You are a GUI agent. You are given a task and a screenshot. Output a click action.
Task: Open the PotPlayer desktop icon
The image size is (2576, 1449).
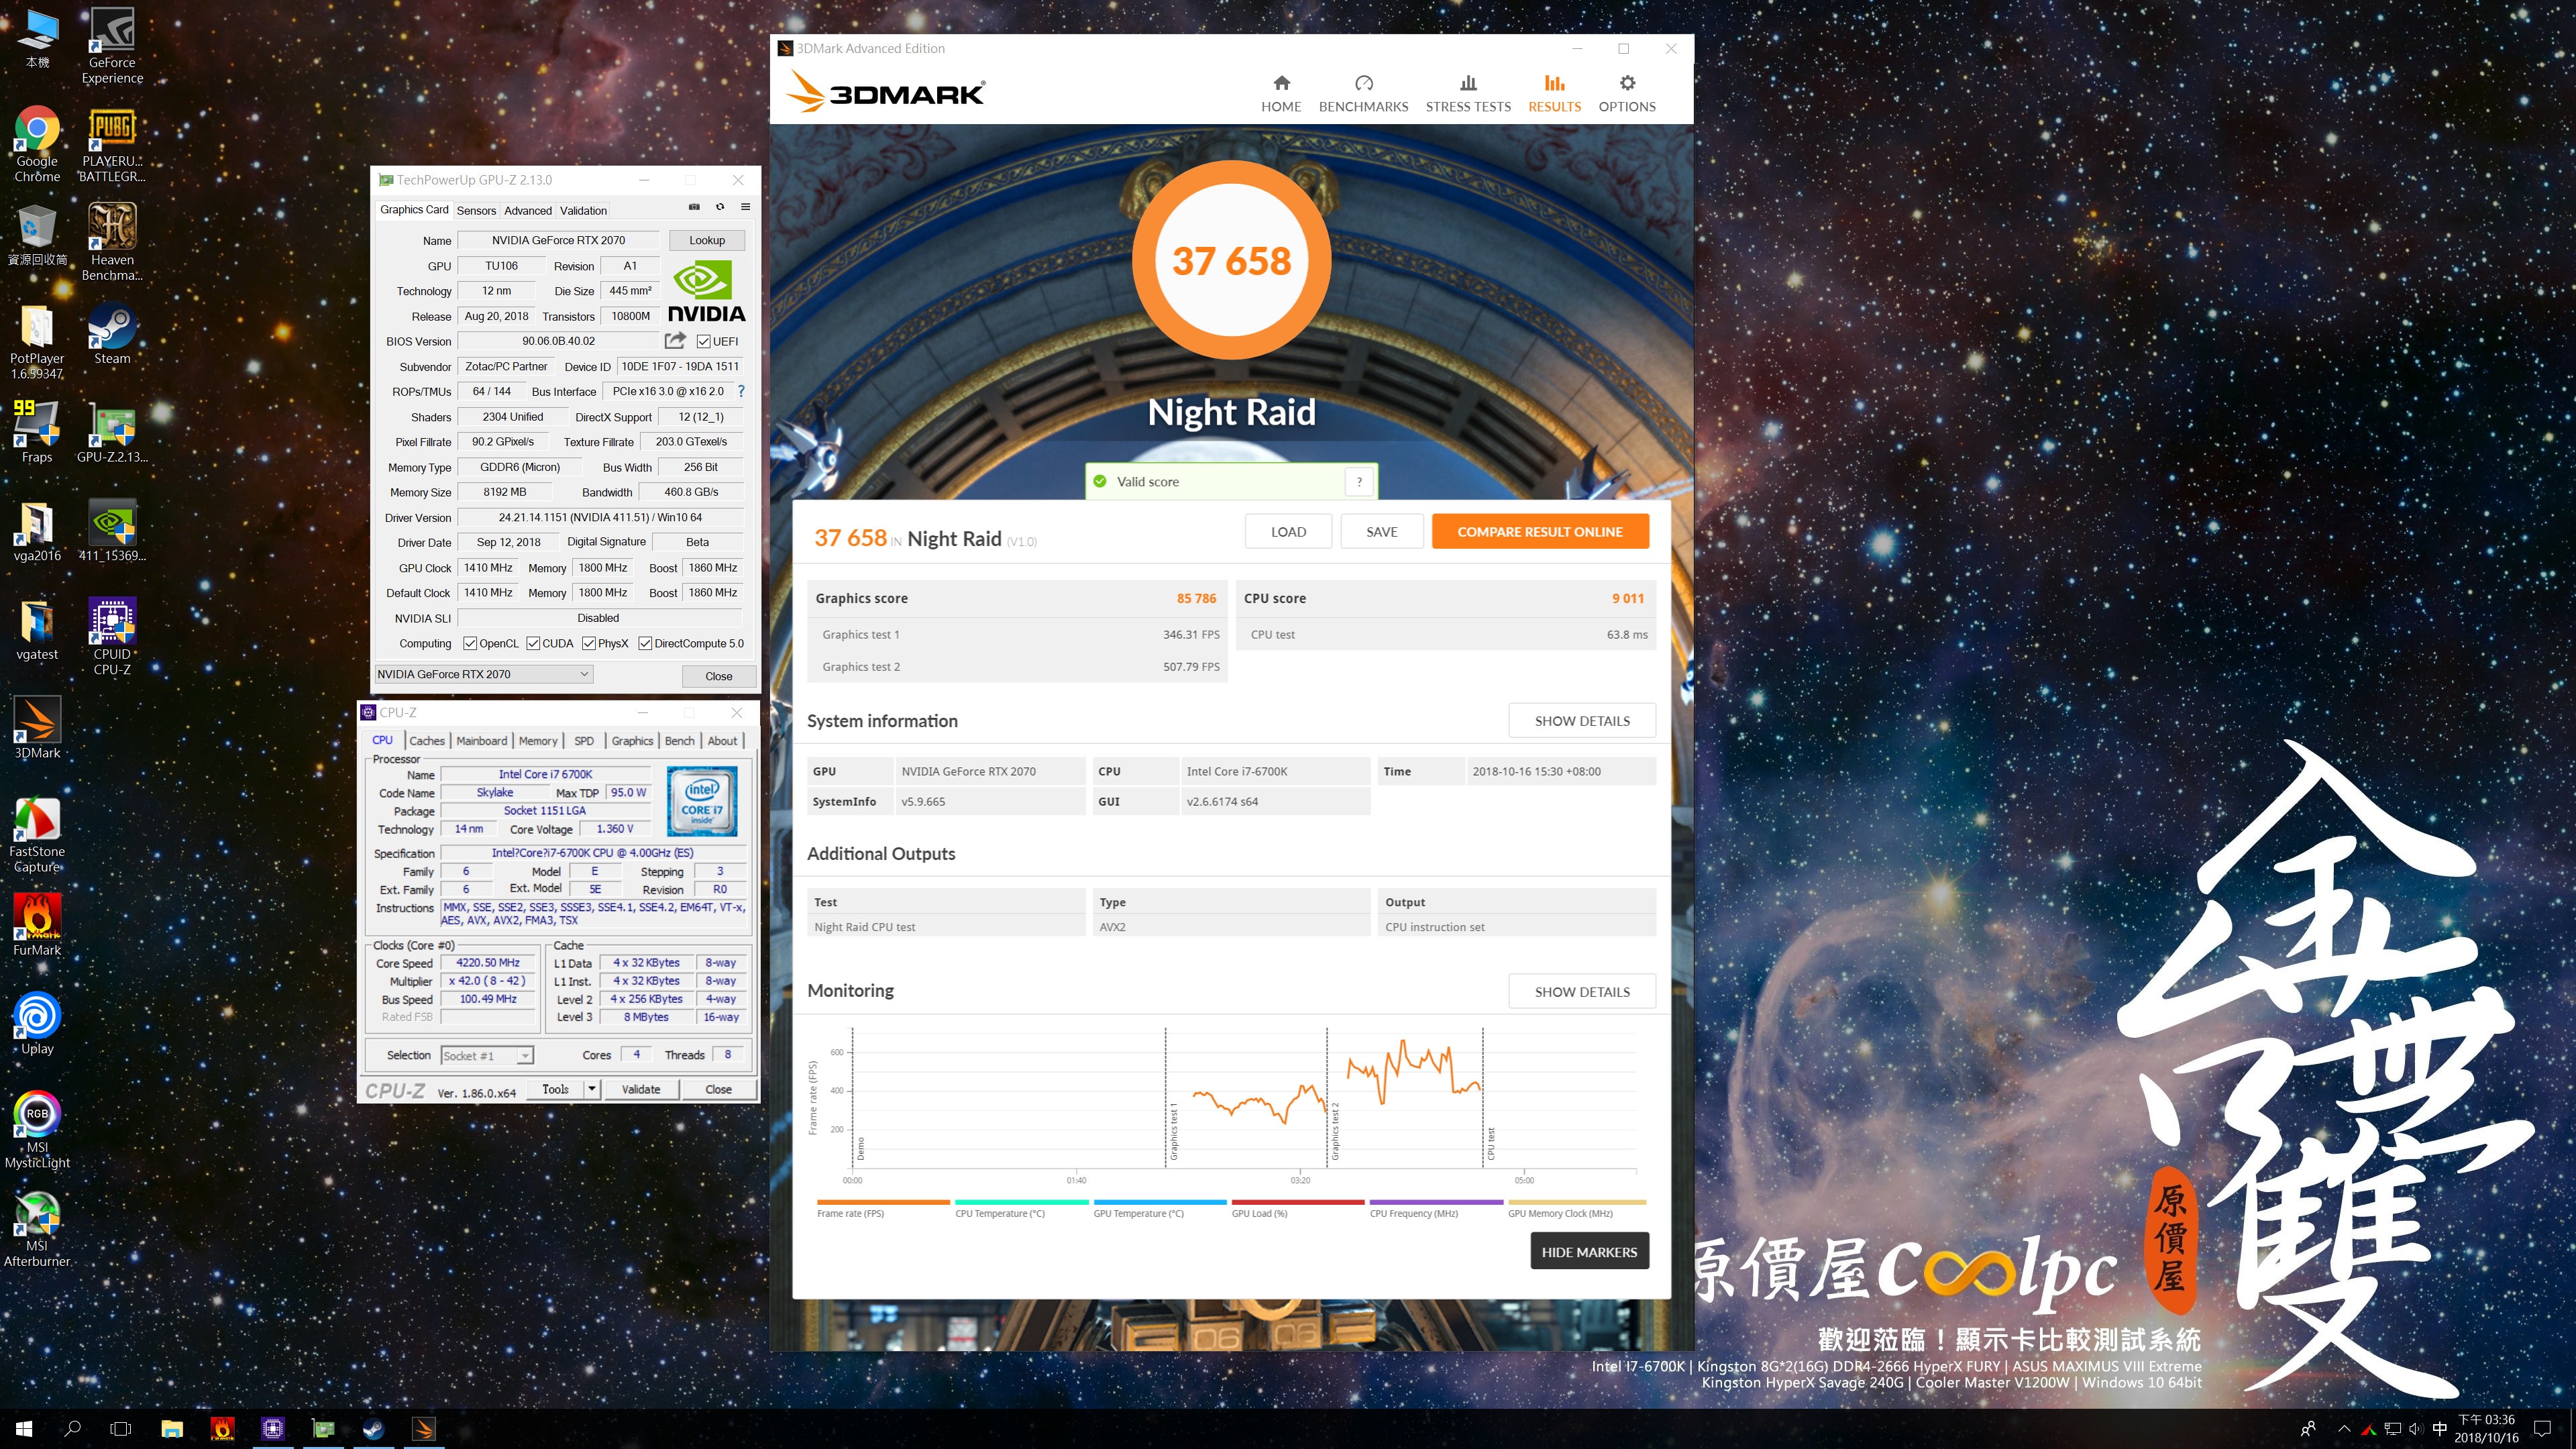pyautogui.click(x=37, y=342)
